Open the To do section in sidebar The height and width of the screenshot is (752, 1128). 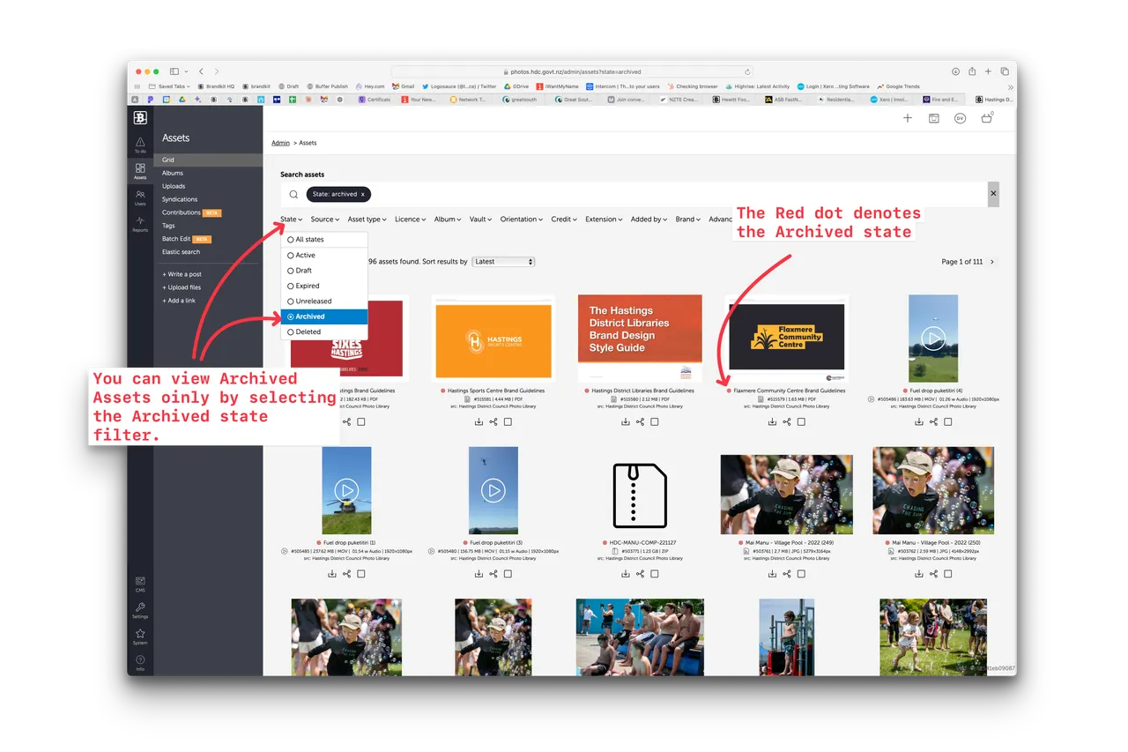(x=140, y=145)
